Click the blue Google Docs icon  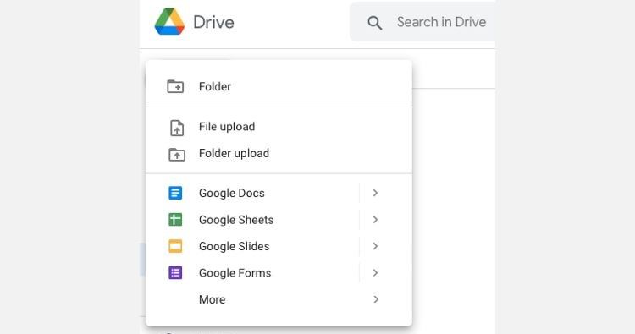coord(175,193)
